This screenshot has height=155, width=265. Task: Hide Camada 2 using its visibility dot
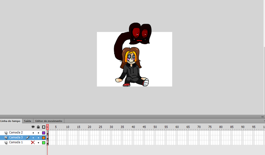point(33,133)
